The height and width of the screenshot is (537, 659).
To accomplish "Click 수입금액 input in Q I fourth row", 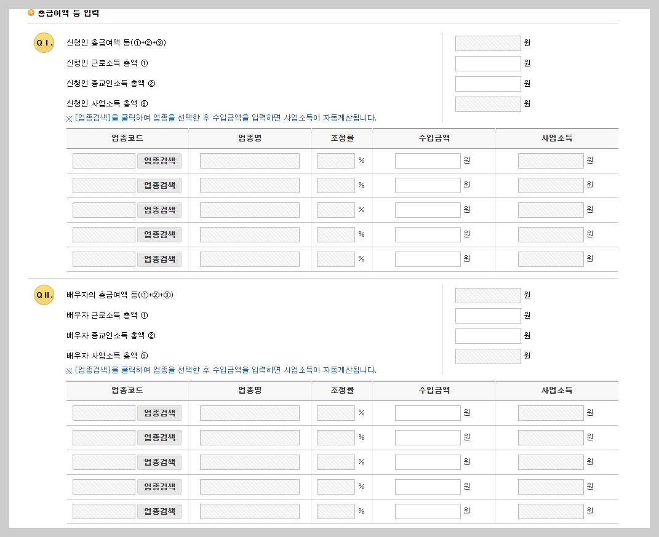I will tap(428, 234).
